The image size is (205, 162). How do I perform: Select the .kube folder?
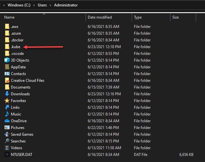point(15,47)
